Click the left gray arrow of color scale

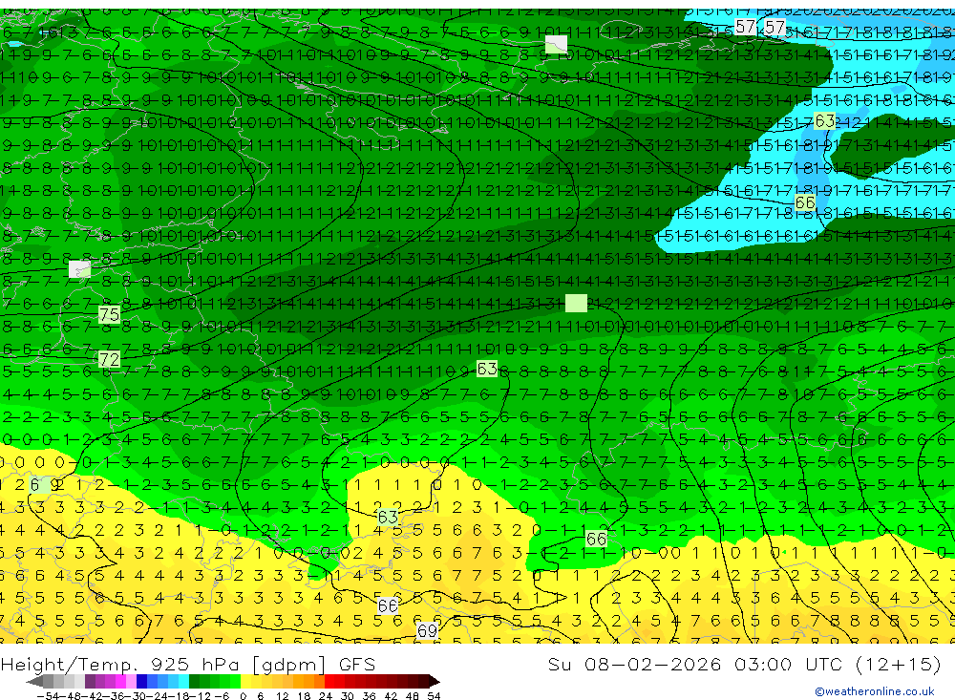click(34, 681)
